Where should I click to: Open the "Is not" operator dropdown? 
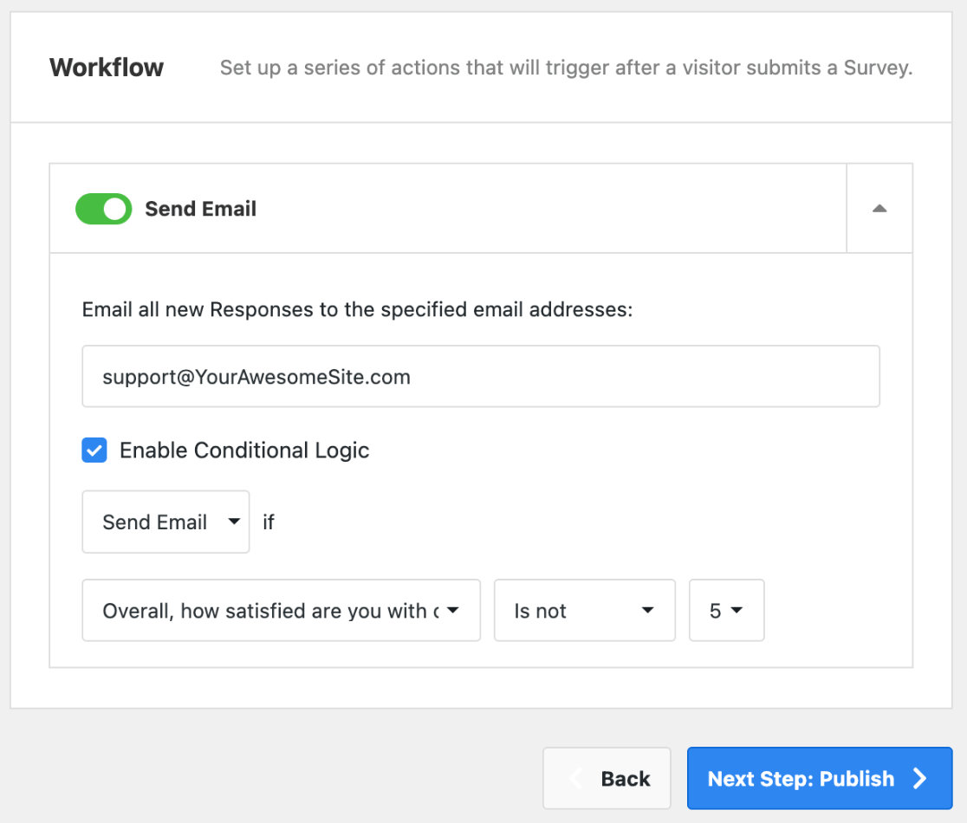[x=584, y=611]
